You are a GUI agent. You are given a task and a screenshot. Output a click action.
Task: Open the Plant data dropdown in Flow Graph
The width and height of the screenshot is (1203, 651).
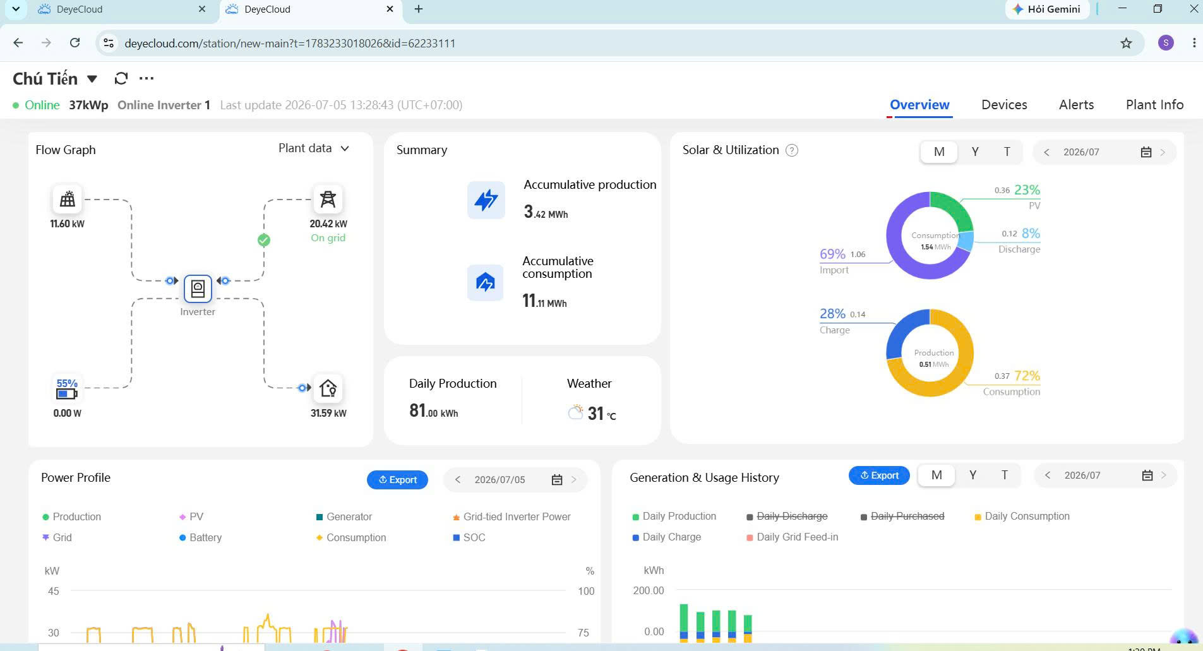tap(314, 148)
